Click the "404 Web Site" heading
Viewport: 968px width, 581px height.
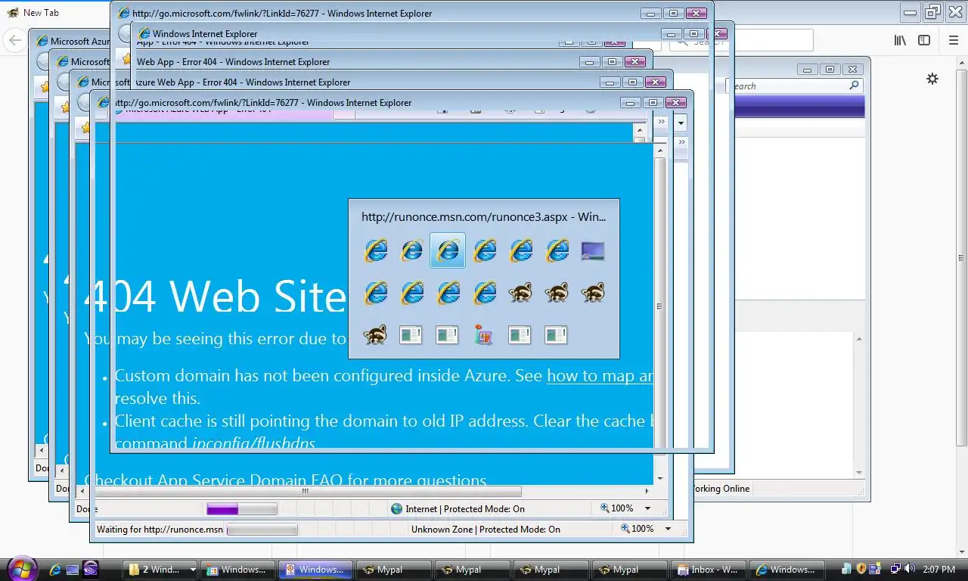tap(216, 296)
